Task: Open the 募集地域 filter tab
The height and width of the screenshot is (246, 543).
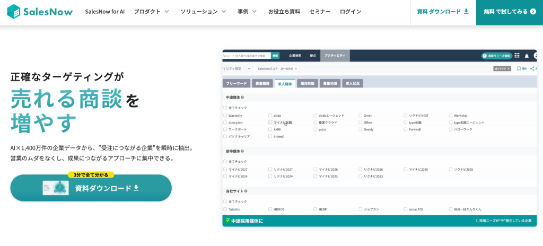Action: (330, 83)
